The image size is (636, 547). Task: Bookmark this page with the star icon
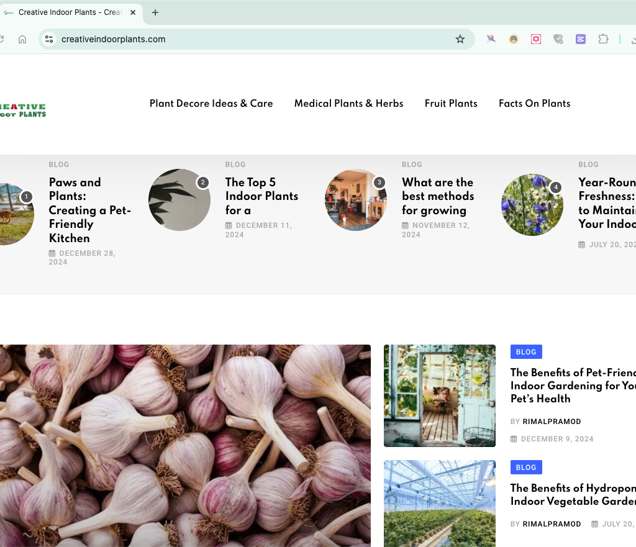(460, 39)
